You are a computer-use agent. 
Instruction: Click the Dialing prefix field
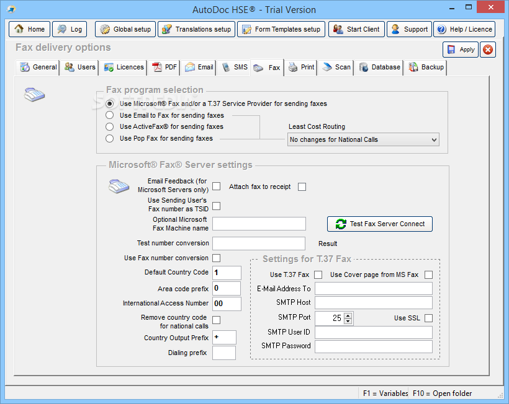(x=224, y=353)
